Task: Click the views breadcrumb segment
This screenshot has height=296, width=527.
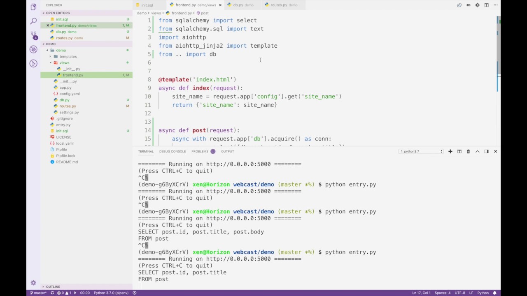Action: click(156, 13)
